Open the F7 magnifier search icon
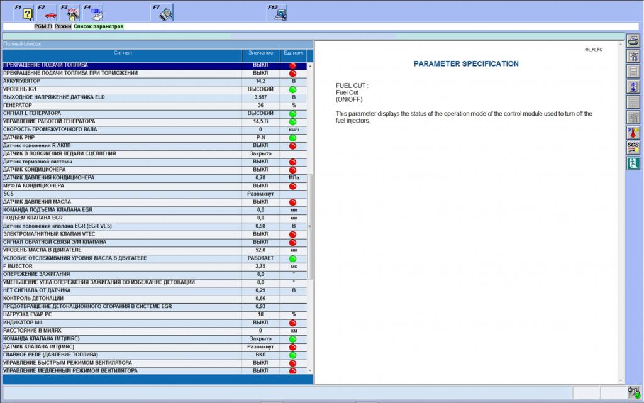Viewport: 644px width, 403px height. 164,13
